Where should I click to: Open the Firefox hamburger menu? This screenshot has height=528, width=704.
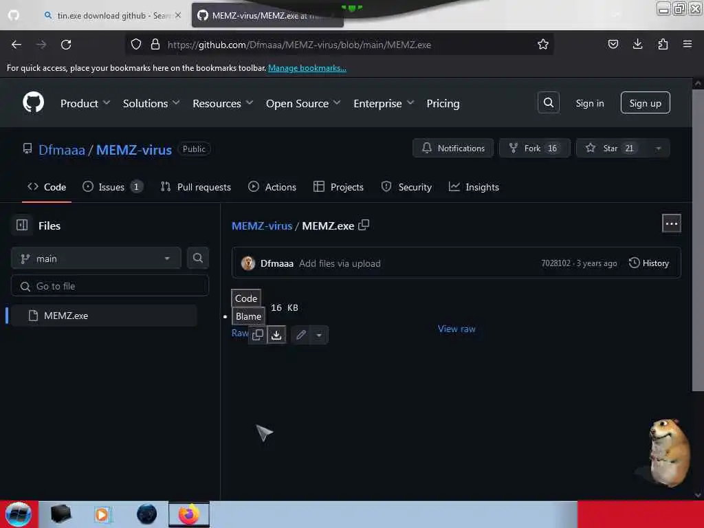coord(687,44)
